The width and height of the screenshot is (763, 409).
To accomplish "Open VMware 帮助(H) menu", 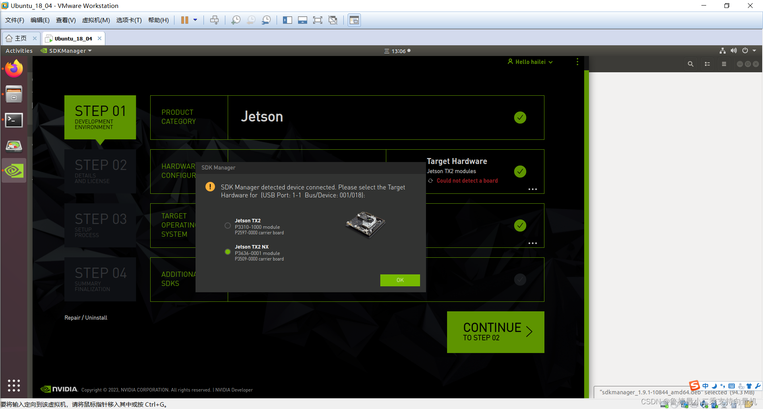I will click(x=158, y=20).
